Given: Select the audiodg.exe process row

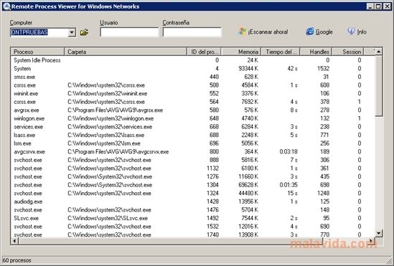Looking at the screenshot, I should tap(193, 201).
